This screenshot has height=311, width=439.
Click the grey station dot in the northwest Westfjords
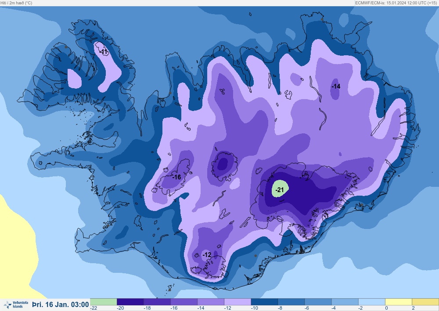pyautogui.click(x=66, y=47)
